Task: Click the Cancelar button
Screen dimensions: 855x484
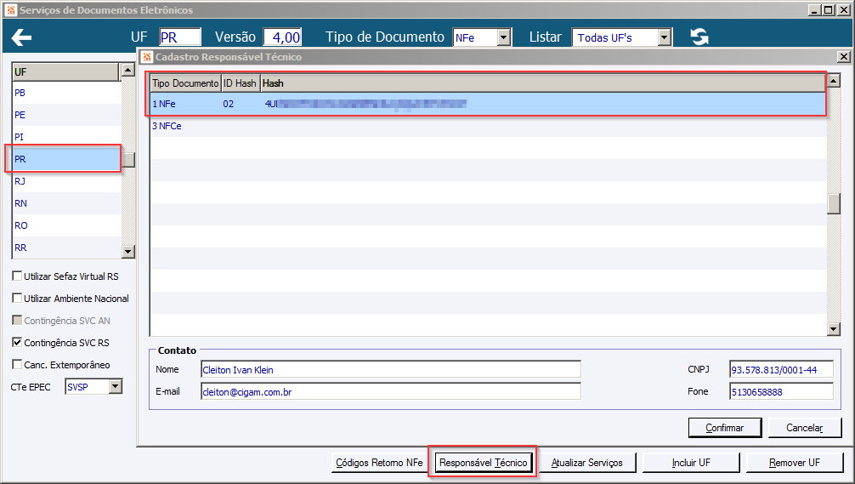Action: coord(804,428)
